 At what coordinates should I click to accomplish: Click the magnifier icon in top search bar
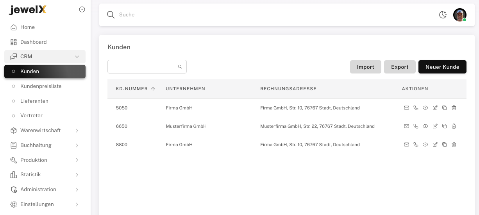pos(111,15)
